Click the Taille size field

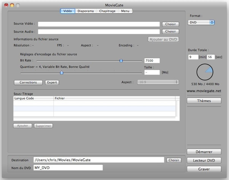[x=152, y=72]
